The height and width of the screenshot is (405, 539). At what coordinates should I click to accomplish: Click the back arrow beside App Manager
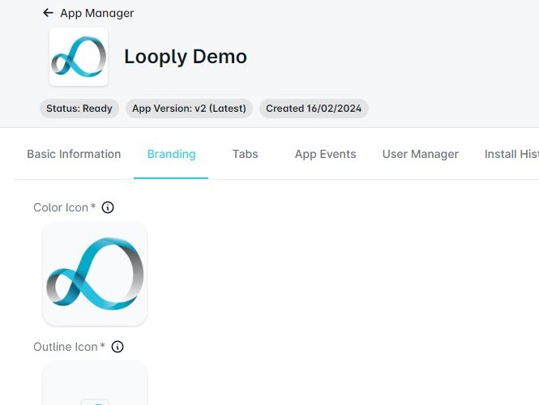(48, 13)
